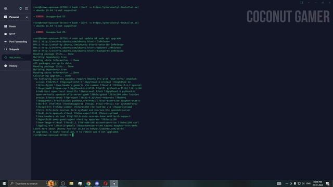Image resolution: width=333 pixels, height=187 pixels.
Task: Click the History clock icon
Action: pos(6,66)
